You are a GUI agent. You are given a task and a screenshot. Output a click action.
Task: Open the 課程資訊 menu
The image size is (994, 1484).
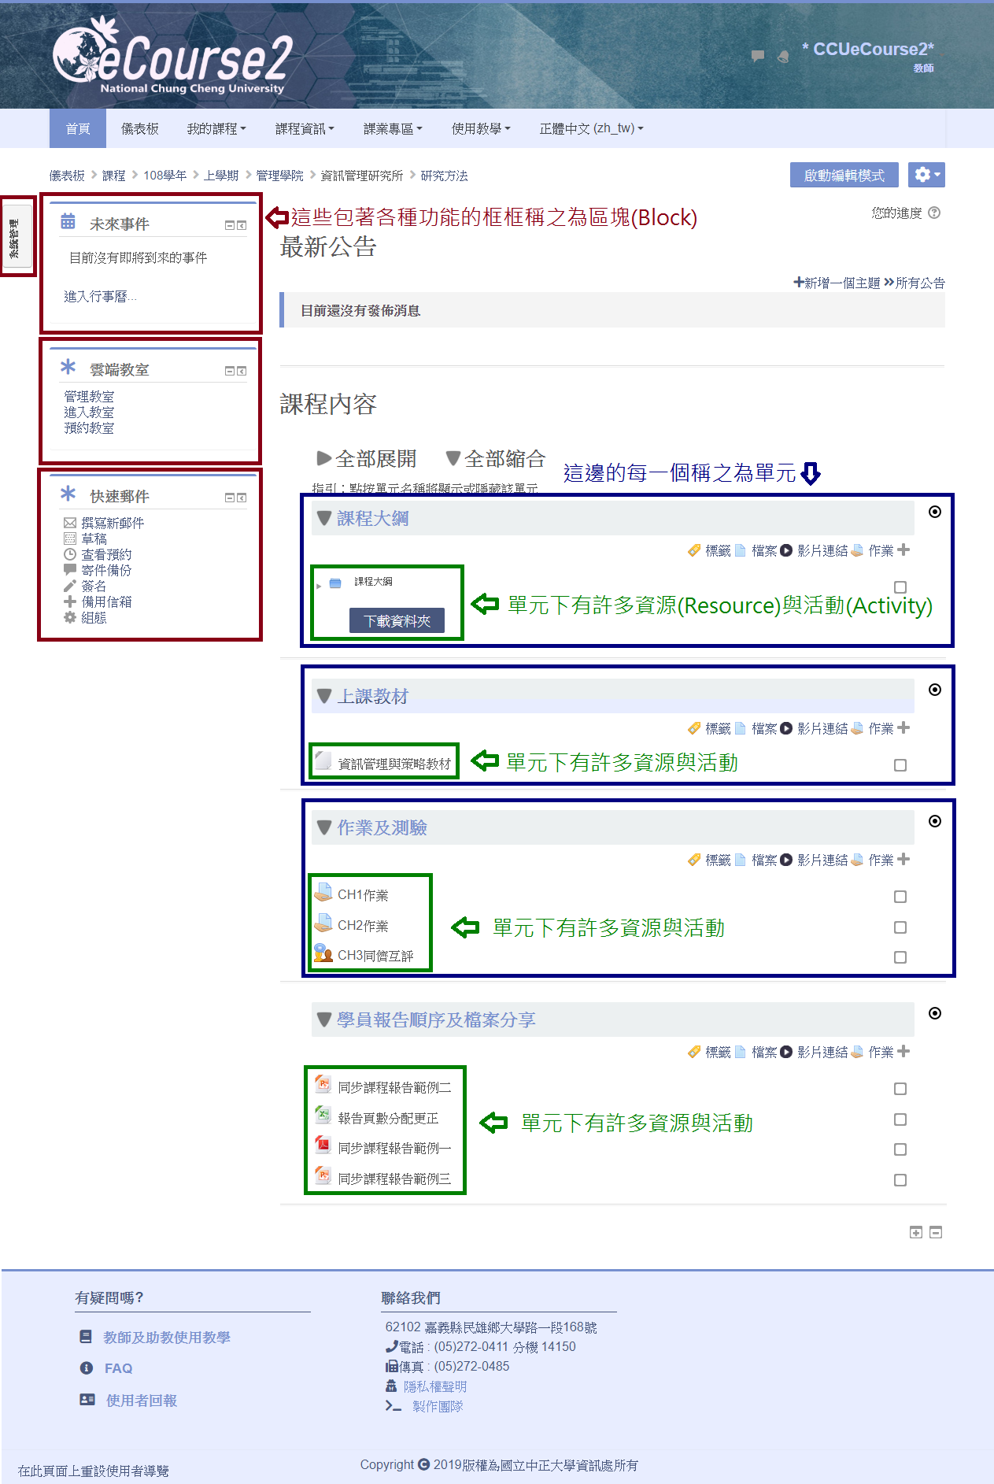(x=305, y=128)
